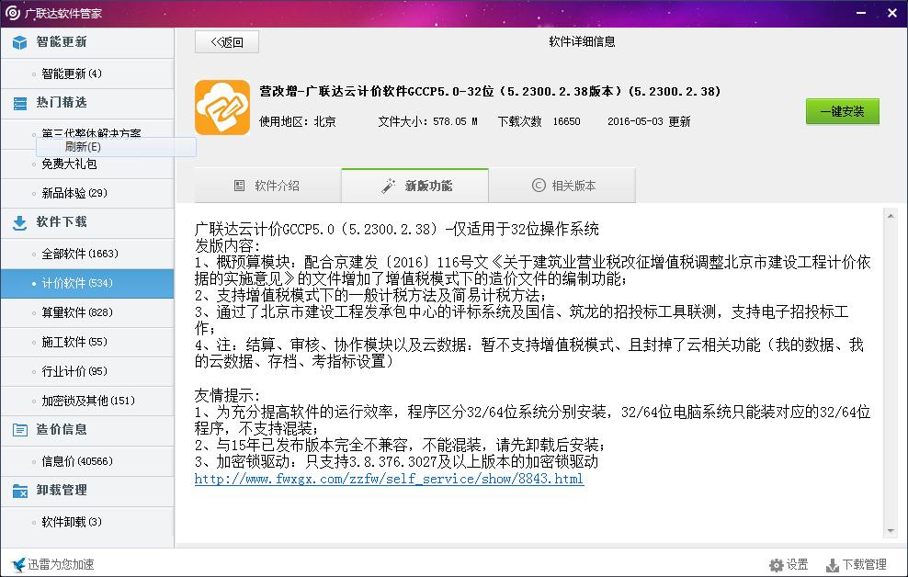Viewport: 908px width, 577px height.
Task: Click the 下载次数 16650 text
Action: click(x=539, y=121)
